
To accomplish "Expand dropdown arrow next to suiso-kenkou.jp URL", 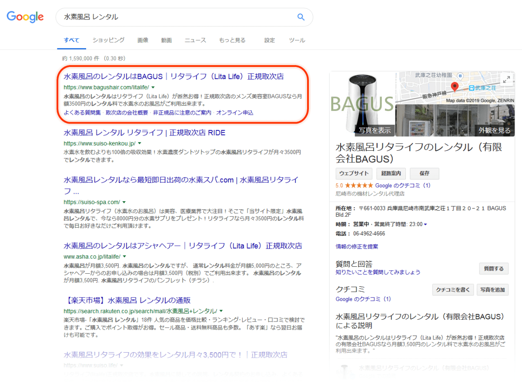I will 140,143.
